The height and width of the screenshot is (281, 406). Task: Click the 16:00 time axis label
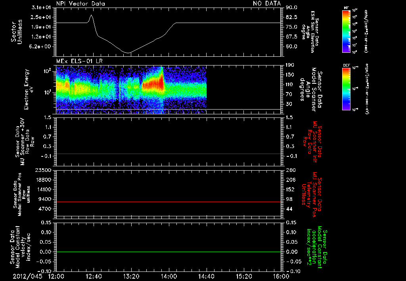point(281,276)
